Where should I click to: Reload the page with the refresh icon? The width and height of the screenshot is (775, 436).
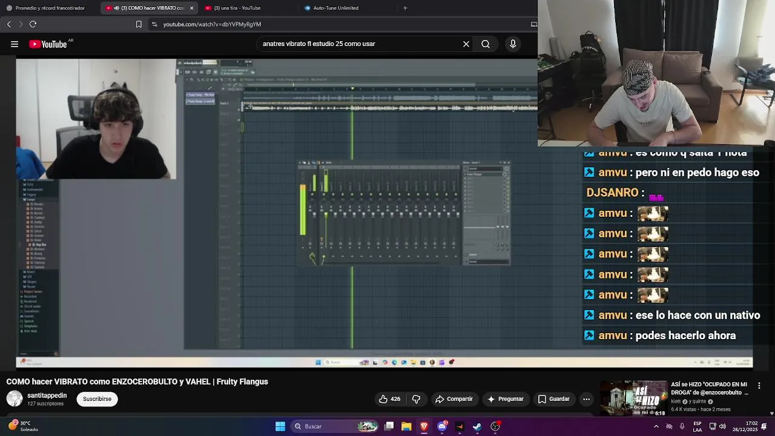[x=33, y=24]
